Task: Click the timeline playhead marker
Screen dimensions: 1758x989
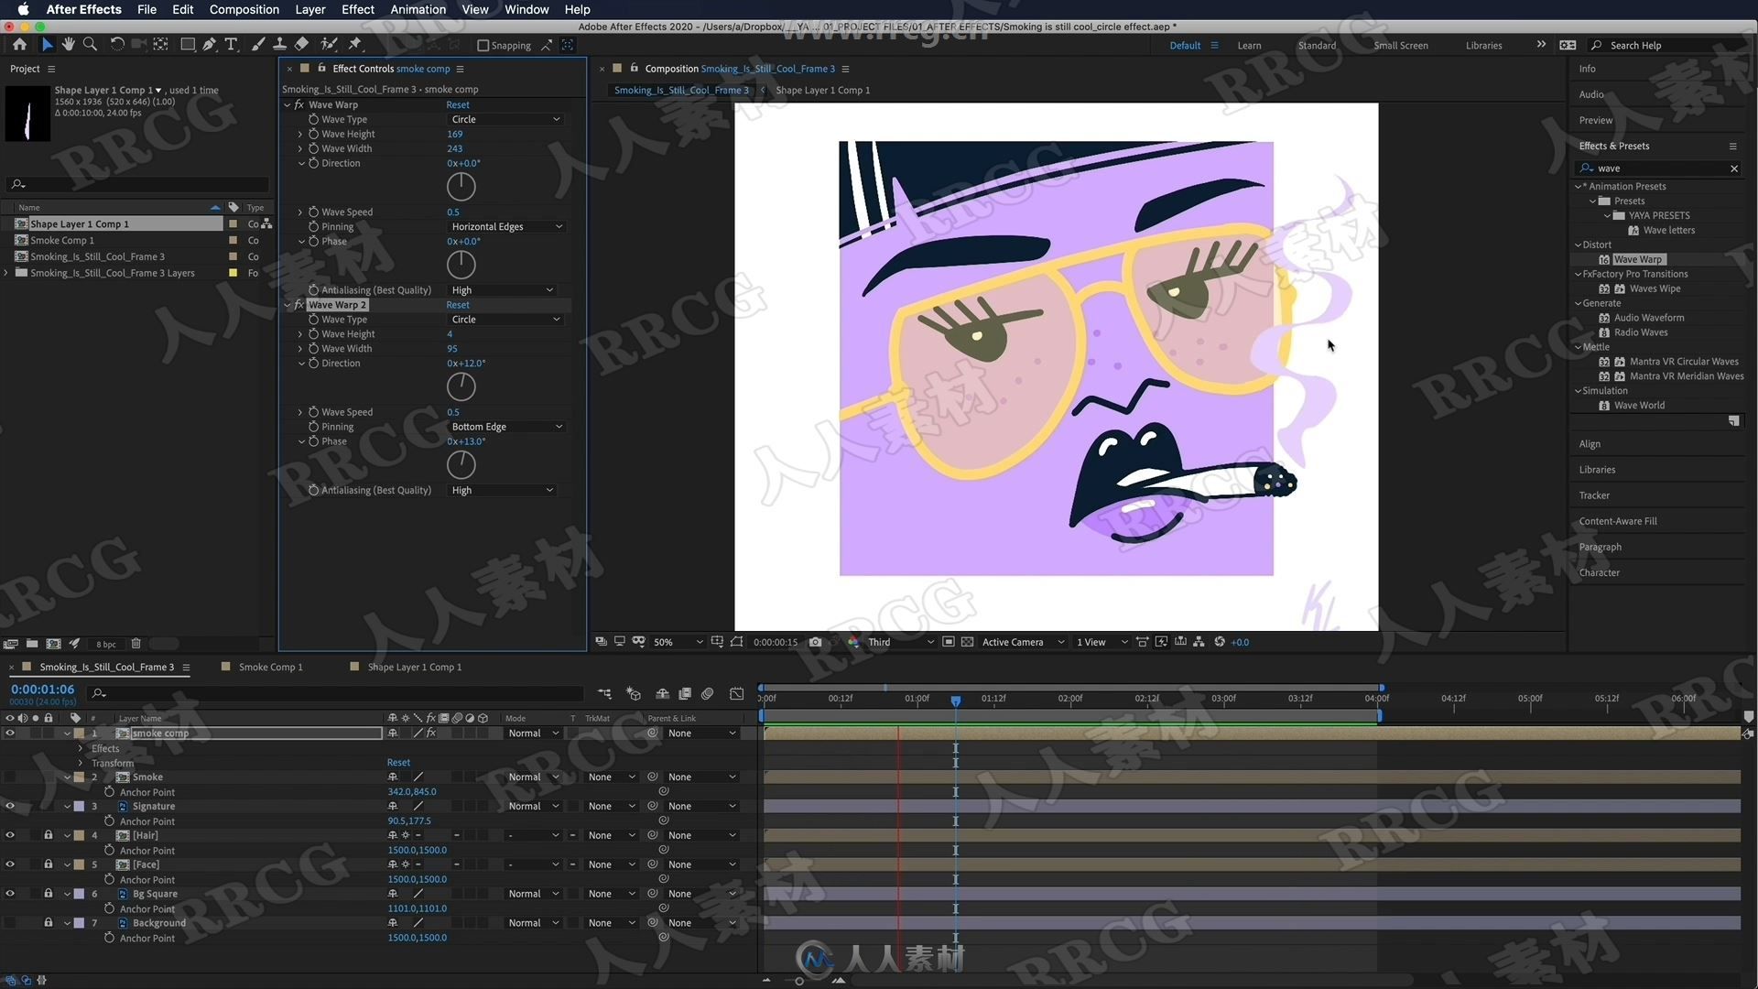Action: pos(955,701)
